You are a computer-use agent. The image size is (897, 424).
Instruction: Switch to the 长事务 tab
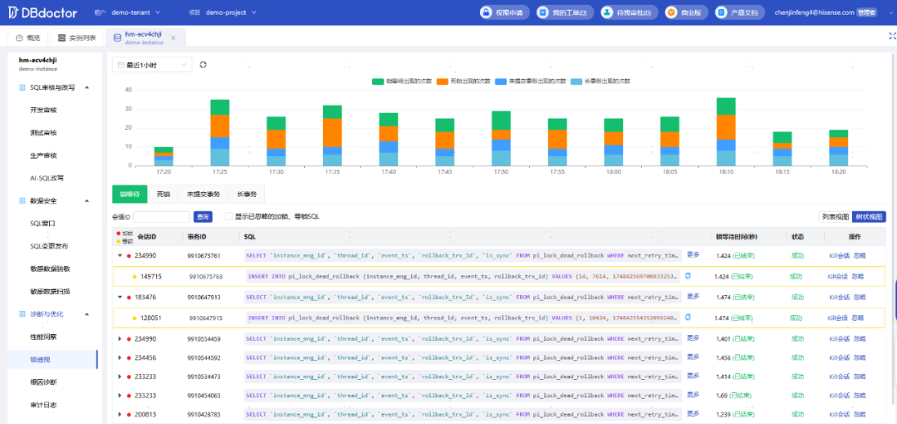pos(248,195)
